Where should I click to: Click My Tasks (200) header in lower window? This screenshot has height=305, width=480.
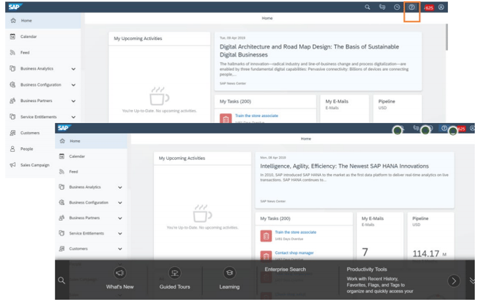276,218
